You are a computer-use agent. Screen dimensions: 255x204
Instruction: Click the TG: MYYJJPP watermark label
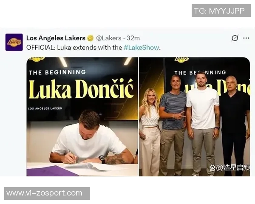point(221,11)
